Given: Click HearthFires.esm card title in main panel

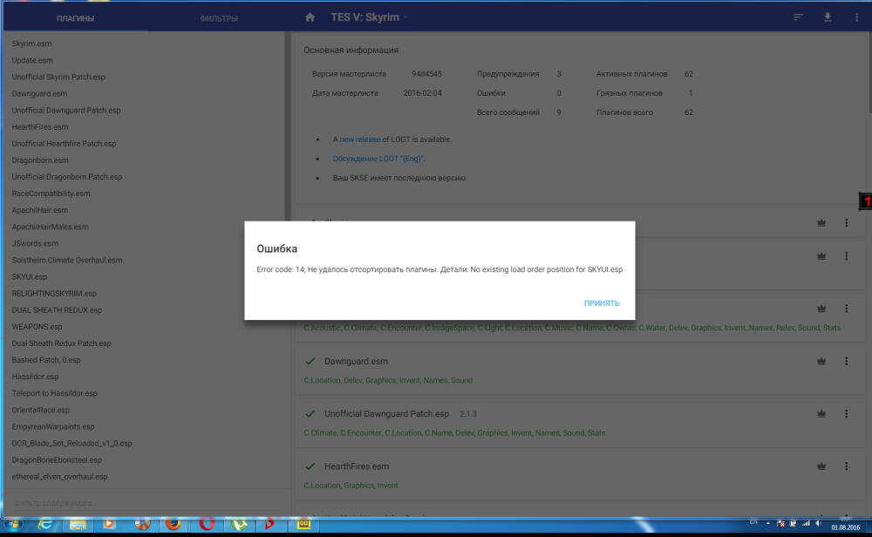Looking at the screenshot, I should (x=357, y=466).
